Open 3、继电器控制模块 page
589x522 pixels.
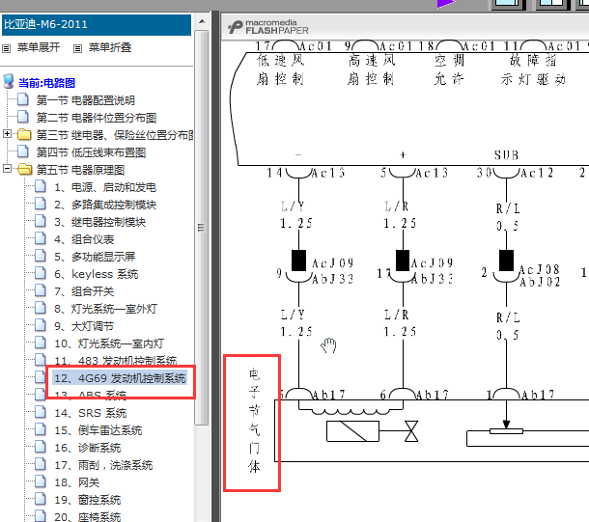99,222
